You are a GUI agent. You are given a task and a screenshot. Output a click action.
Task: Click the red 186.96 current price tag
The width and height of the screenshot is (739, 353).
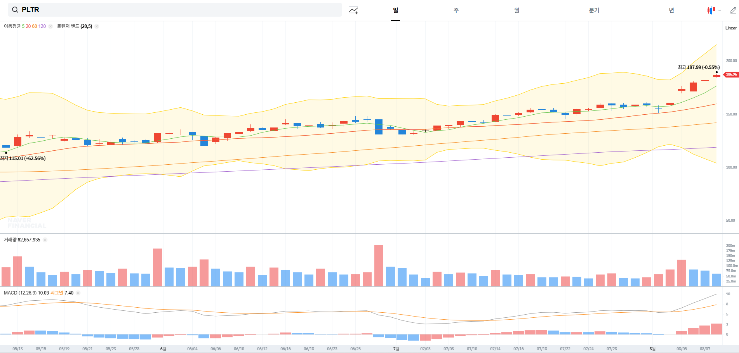pos(731,74)
